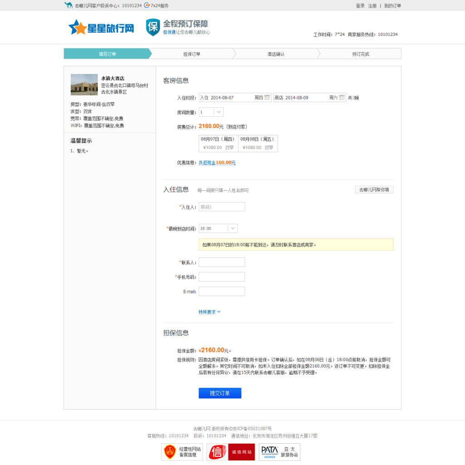Click the 去哪儿网帮你填 button
Image resolution: width=465 pixels, height=465 pixels.
(374, 189)
